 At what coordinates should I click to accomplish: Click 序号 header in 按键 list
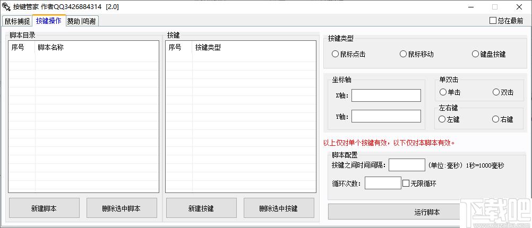179,47
